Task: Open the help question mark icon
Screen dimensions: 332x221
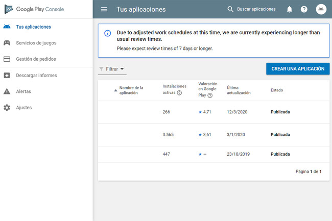Action: [x=304, y=9]
